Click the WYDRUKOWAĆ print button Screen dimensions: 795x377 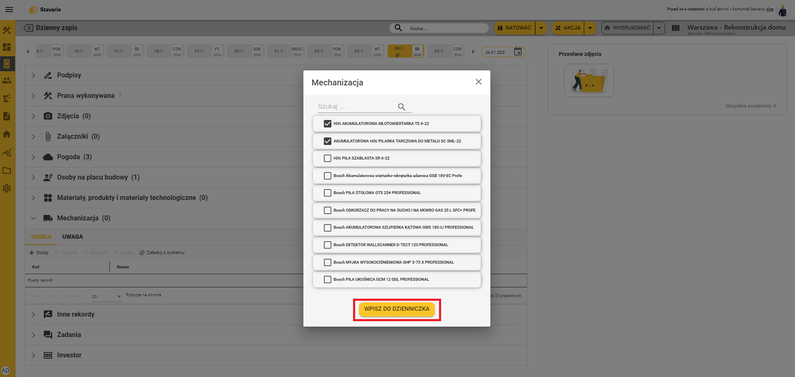coord(627,28)
